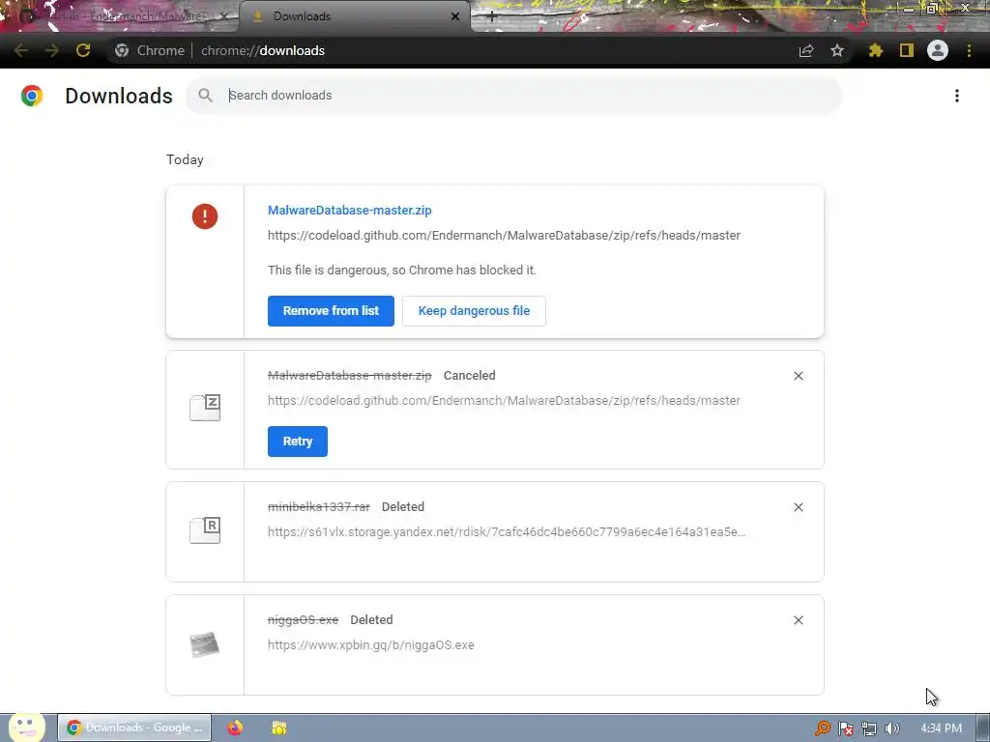Click the Canceled status label
Image resolution: width=990 pixels, height=742 pixels.
click(x=469, y=376)
